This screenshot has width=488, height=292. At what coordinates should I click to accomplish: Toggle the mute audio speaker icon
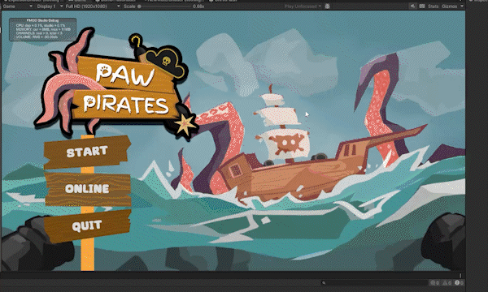click(412, 6)
